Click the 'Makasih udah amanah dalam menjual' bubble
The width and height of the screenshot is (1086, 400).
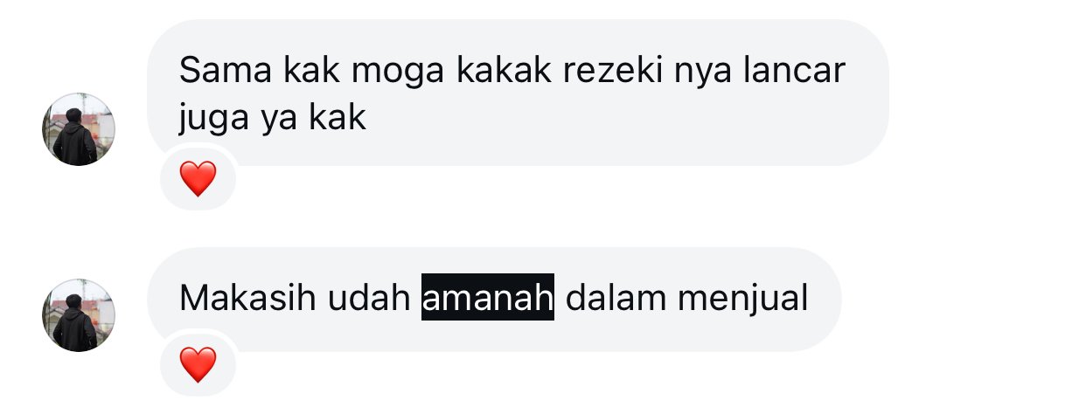coord(494,299)
